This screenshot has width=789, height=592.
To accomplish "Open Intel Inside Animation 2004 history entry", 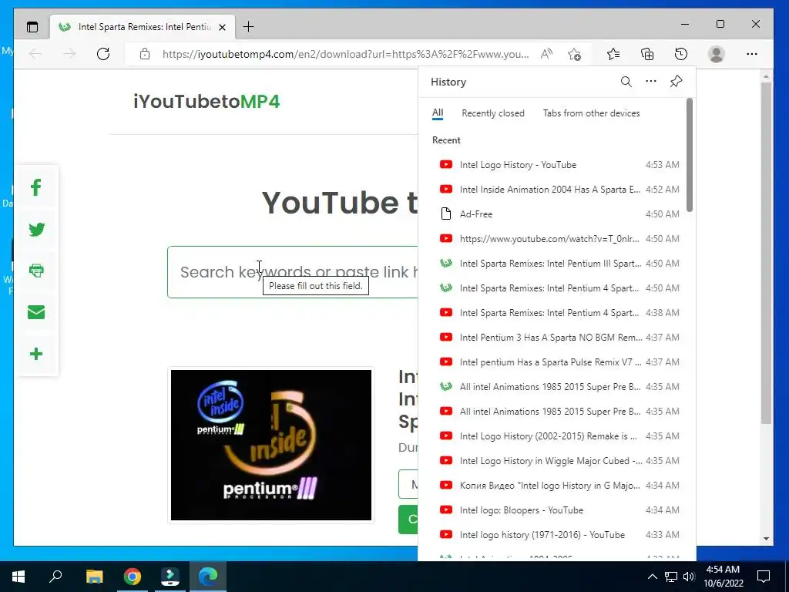I will click(556, 190).
